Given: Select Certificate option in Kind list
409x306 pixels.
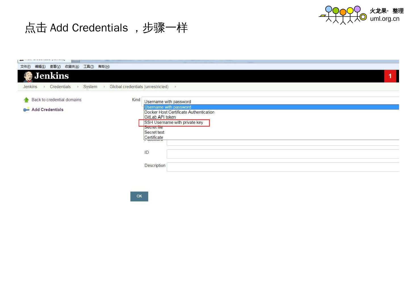Looking at the screenshot, I should point(272,137).
